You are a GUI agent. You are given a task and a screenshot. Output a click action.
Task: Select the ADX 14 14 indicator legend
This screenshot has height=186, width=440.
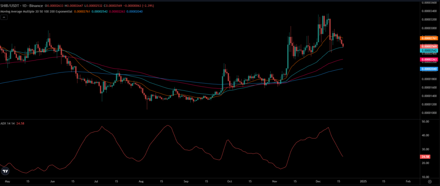click(x=8, y=123)
